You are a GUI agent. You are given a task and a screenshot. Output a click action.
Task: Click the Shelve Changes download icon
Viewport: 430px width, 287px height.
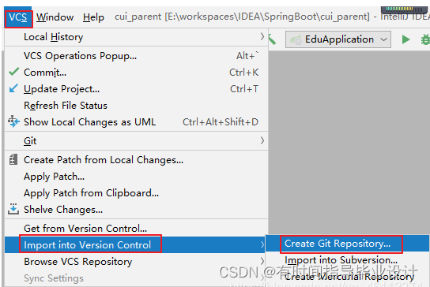click(x=13, y=209)
